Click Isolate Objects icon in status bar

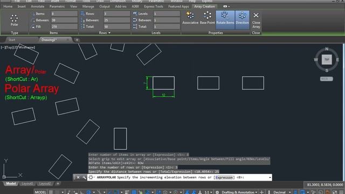coord(313,192)
